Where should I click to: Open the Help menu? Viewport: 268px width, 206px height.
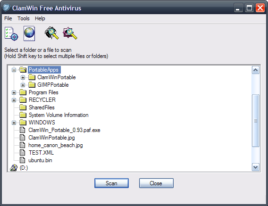coord(40,18)
